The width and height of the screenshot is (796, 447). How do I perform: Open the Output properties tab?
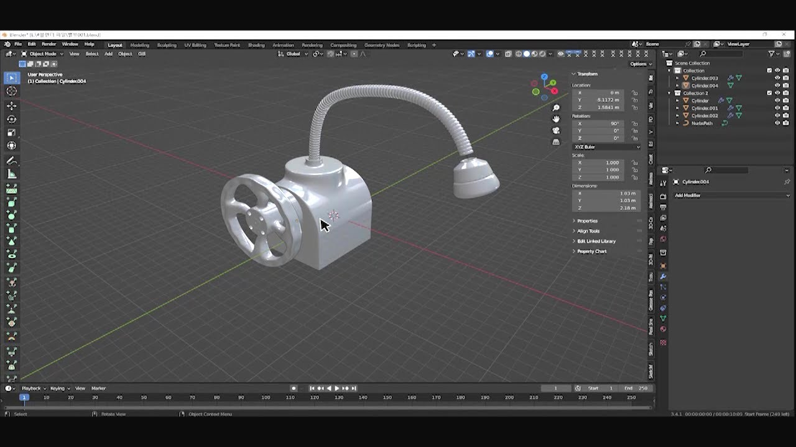663,207
